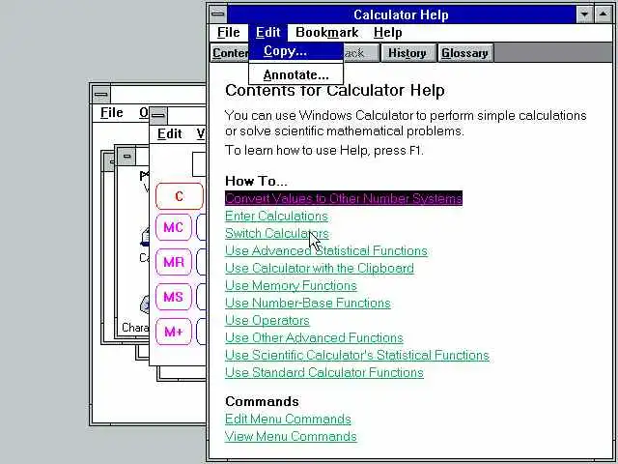Maximize the Calculator Help window

coord(604,14)
